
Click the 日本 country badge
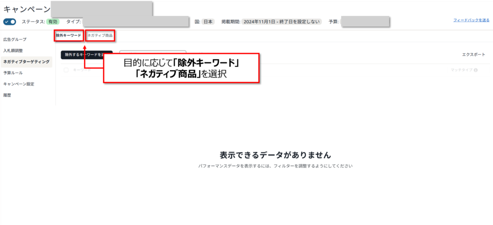pyautogui.click(x=208, y=22)
